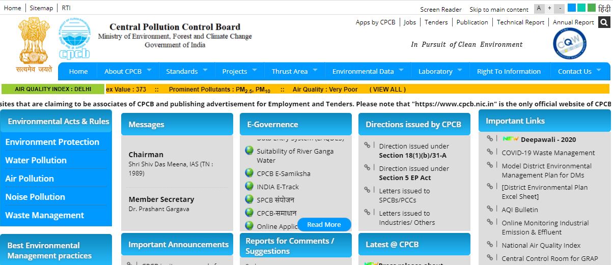613x265 pixels.
Task: Decrease font size with the minus button
Action: (560, 8)
